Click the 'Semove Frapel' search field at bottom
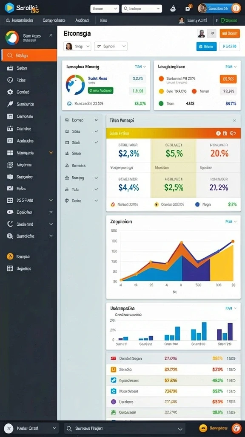245x437 pixels. (125, 428)
